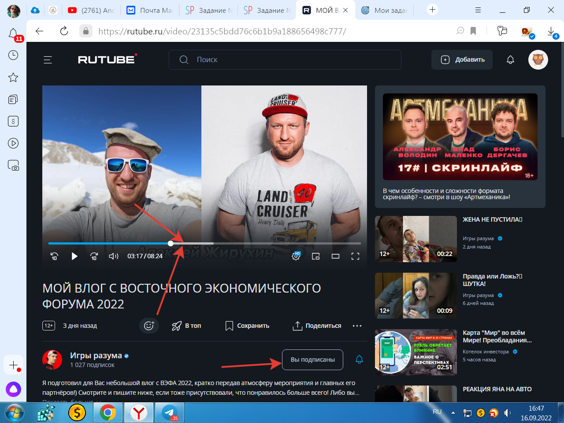Click the video time 03:17 / 08:24 display

pyautogui.click(x=145, y=256)
